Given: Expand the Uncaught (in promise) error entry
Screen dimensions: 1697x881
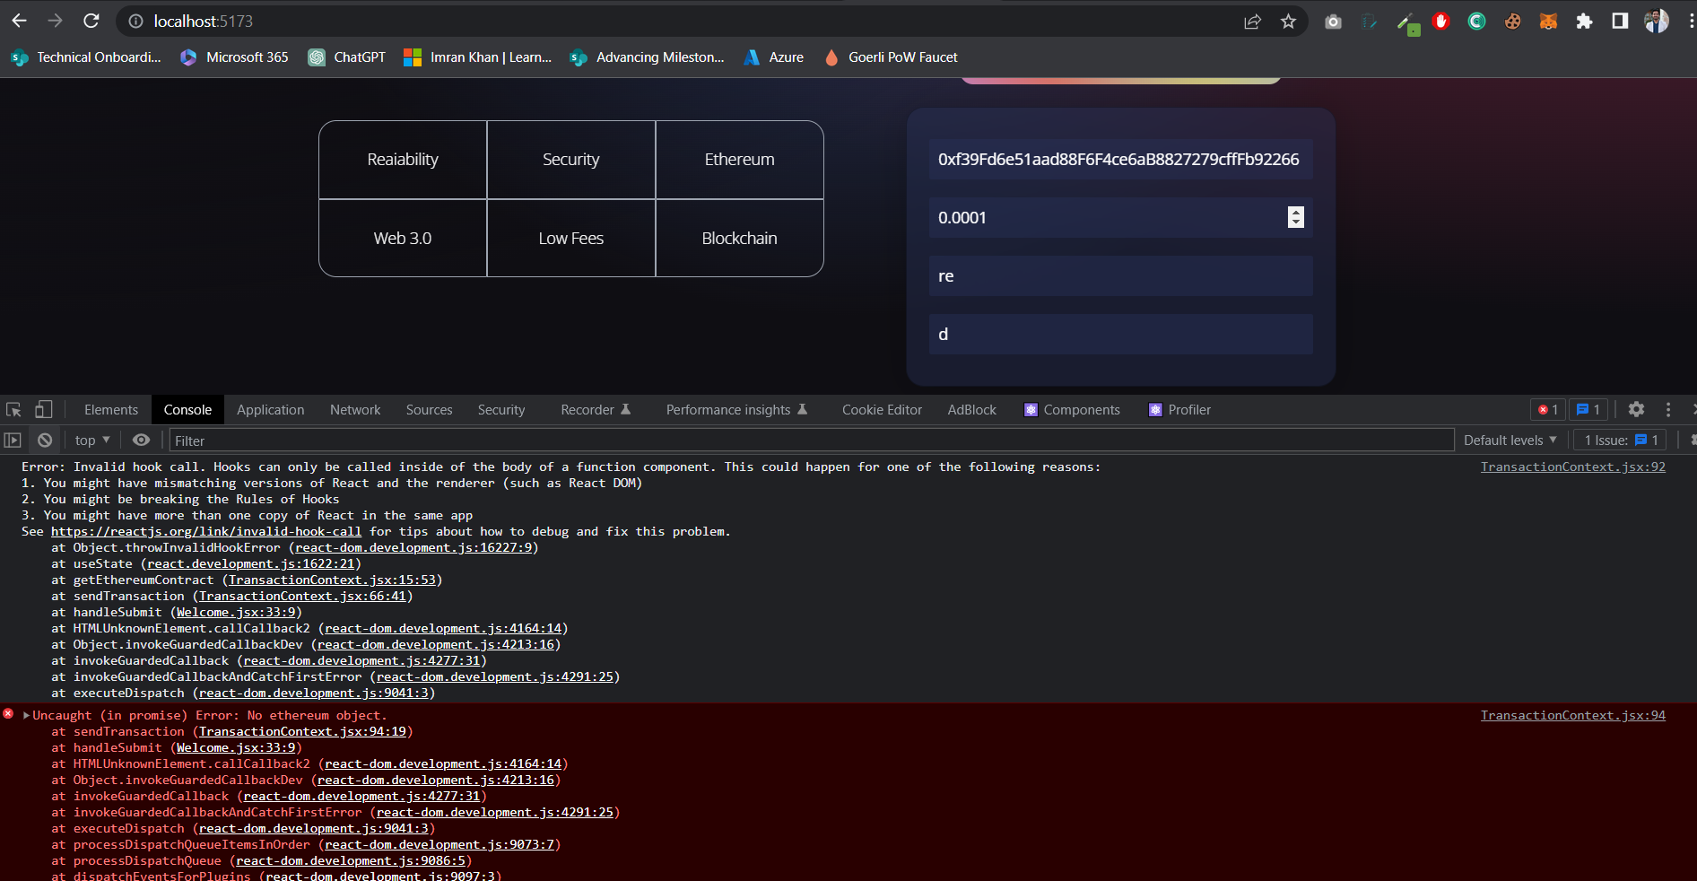Looking at the screenshot, I should click(27, 716).
